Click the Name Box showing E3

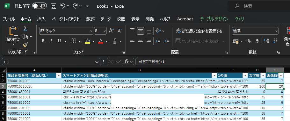(x=51, y=62)
